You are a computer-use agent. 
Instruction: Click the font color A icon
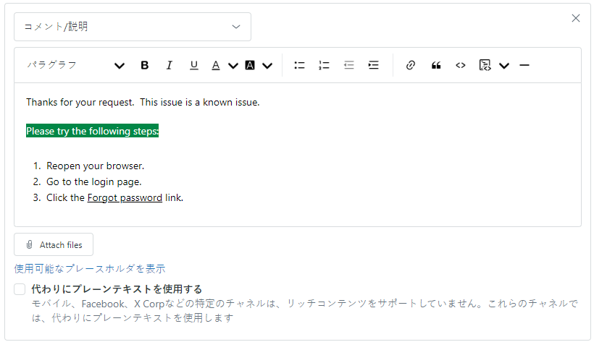tap(216, 66)
